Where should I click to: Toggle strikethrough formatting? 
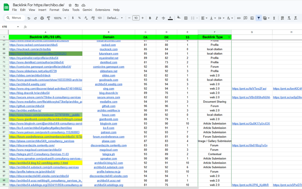click(163, 18)
